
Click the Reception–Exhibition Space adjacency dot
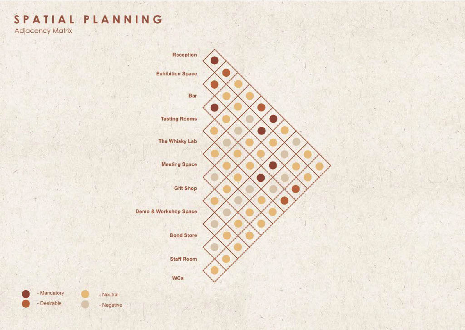coord(214,60)
